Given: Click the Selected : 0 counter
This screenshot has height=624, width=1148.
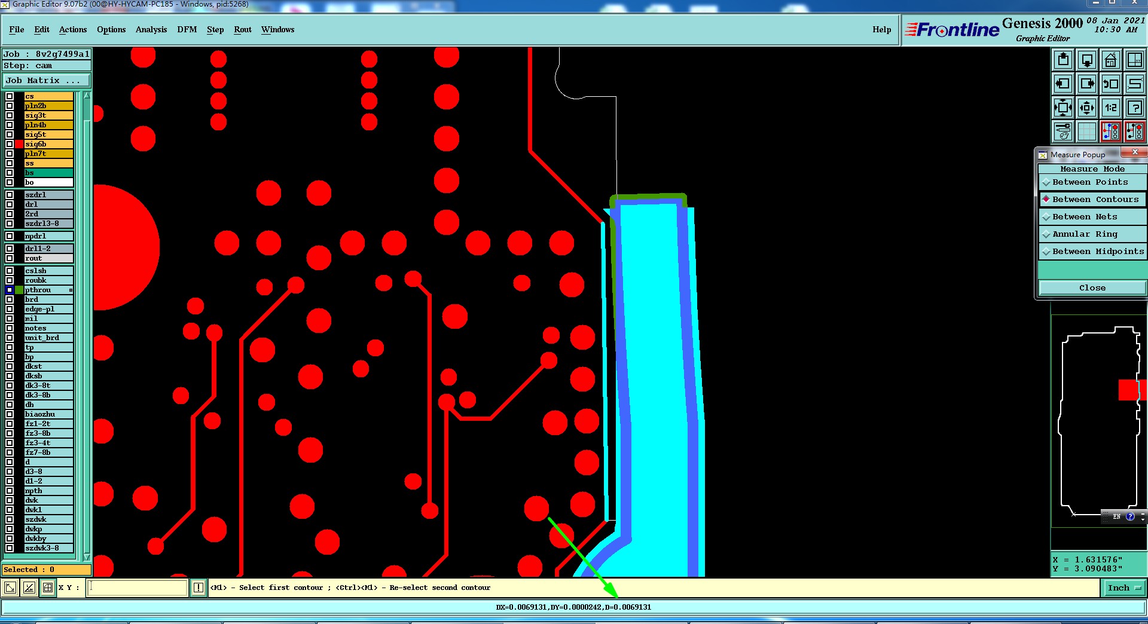Looking at the screenshot, I should (x=47, y=570).
